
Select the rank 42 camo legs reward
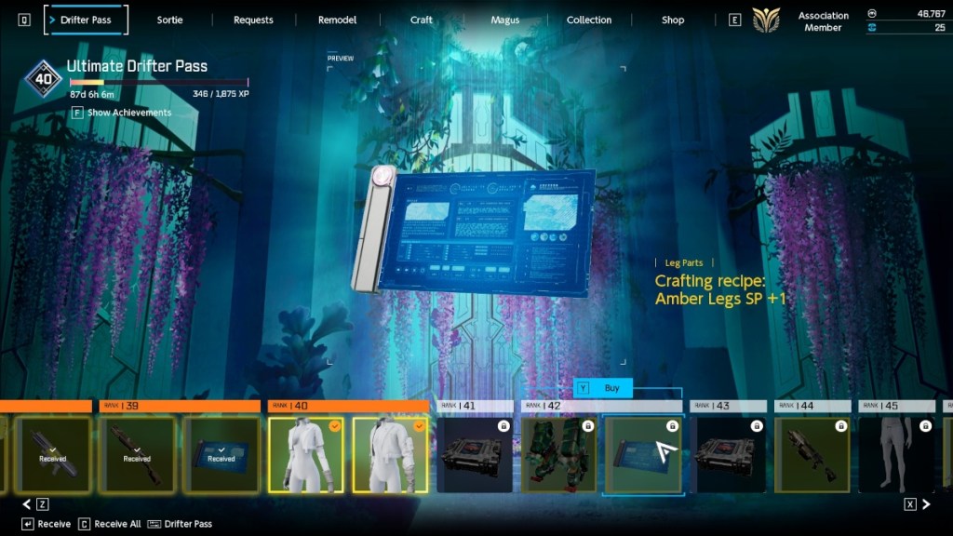click(x=558, y=454)
